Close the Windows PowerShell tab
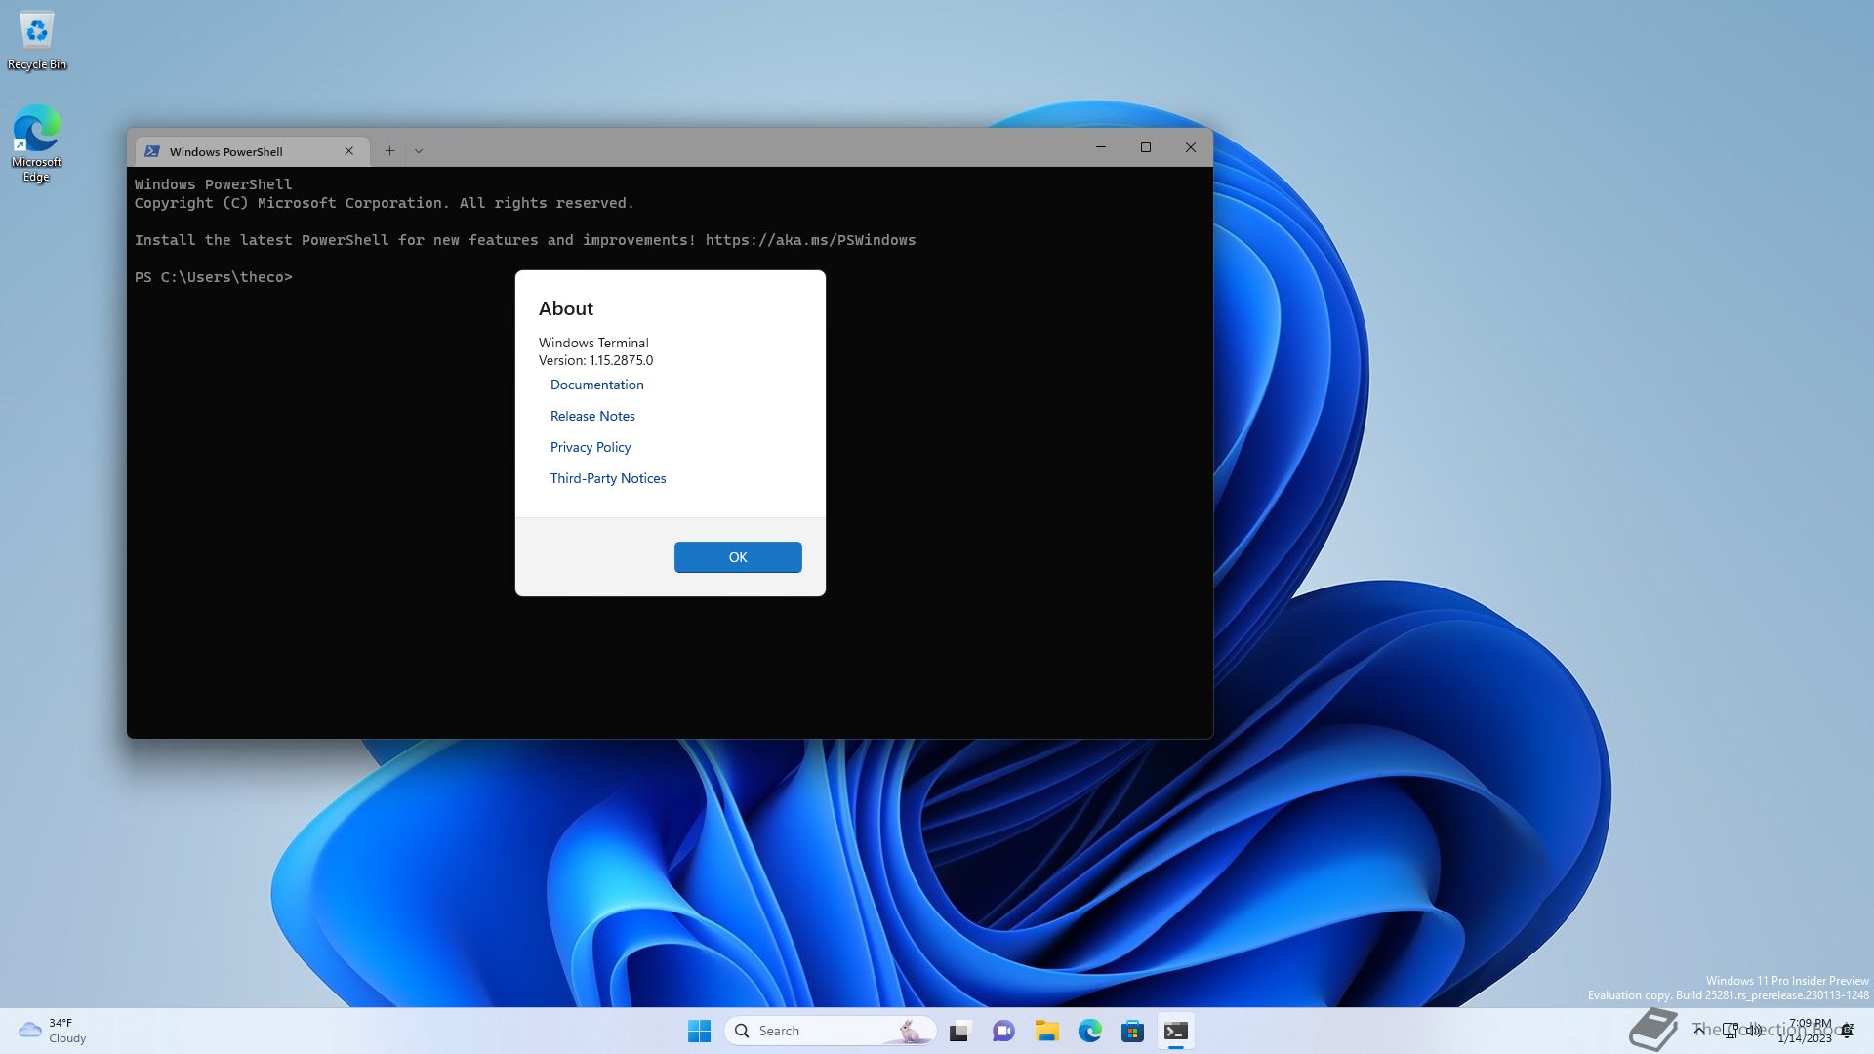 click(348, 151)
